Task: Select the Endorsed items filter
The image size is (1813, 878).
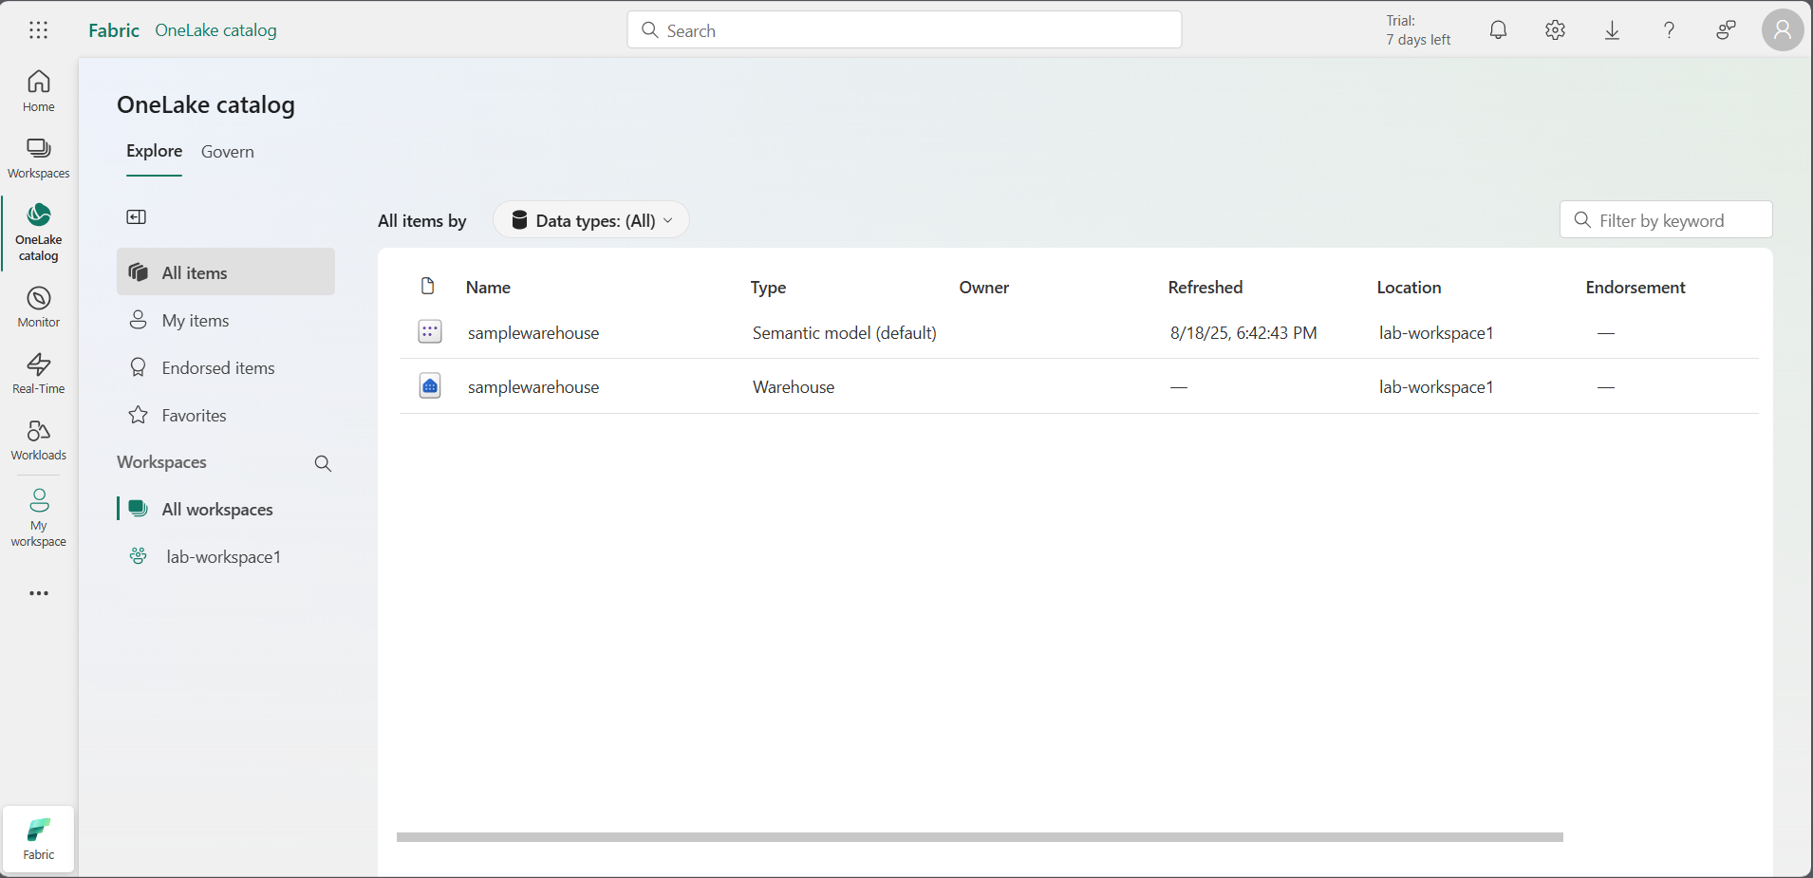Action: (x=217, y=368)
